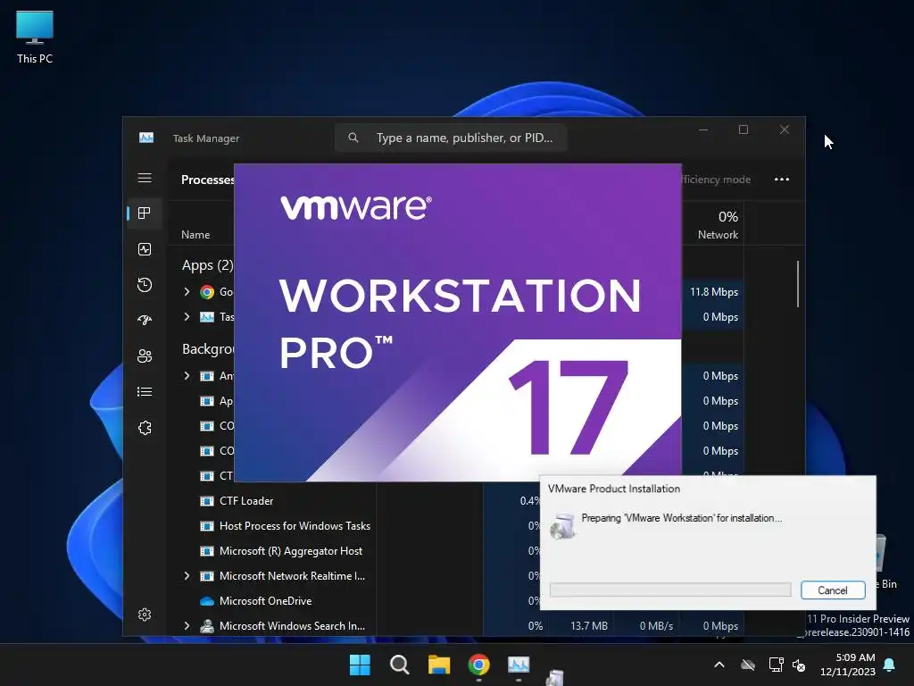
Task: Open the Services page icon
Action: tap(145, 428)
